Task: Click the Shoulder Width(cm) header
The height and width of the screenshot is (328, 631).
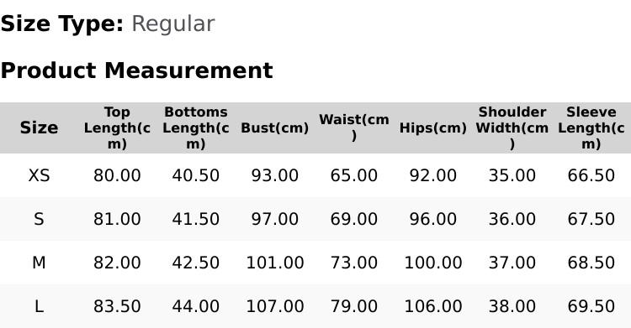Action: [512, 128]
